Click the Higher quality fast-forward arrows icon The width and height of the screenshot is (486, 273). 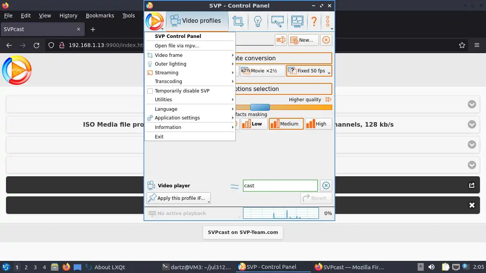328,99
